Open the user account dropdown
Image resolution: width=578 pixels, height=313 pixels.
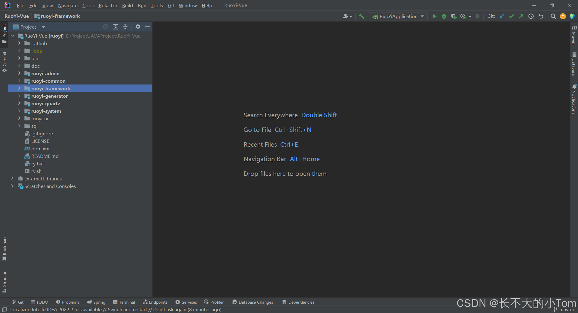coord(347,16)
